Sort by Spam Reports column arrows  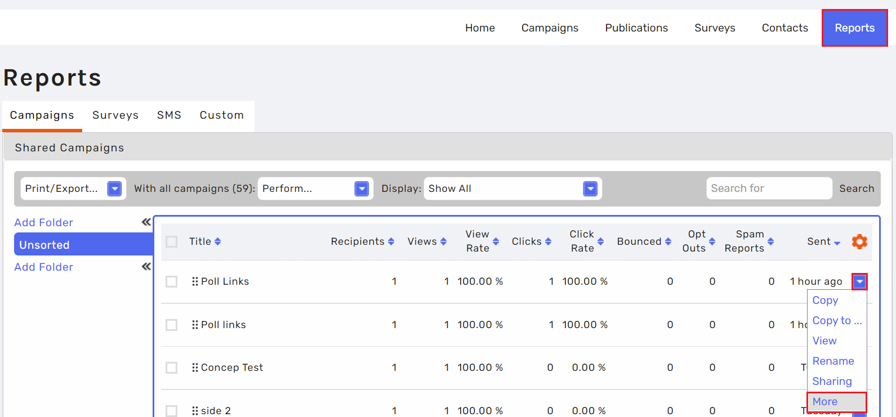coord(770,241)
